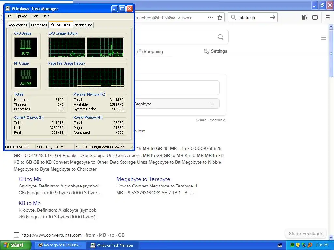Open the 'Megabyte to Terabyte' sitelink

[144, 179]
